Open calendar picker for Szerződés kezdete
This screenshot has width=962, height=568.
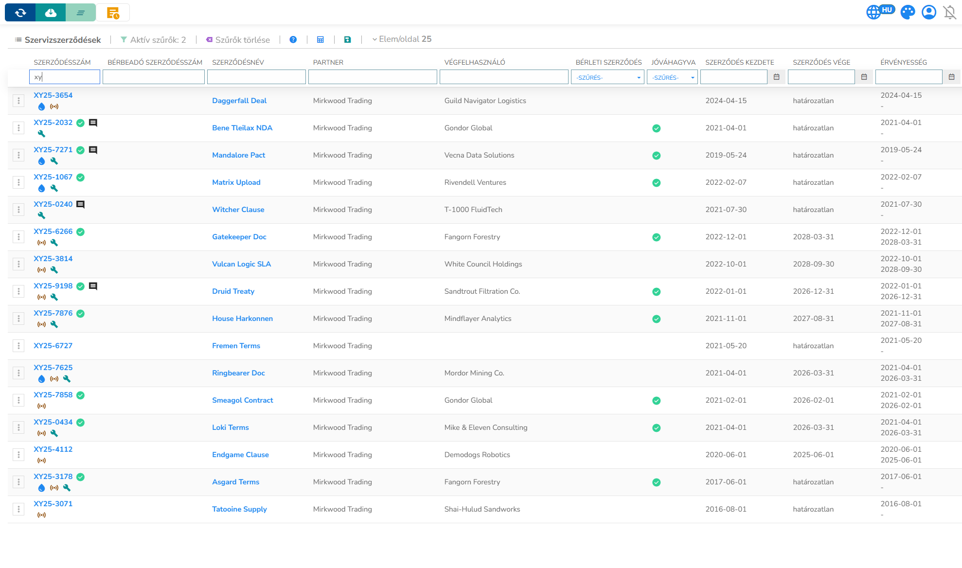(x=777, y=77)
